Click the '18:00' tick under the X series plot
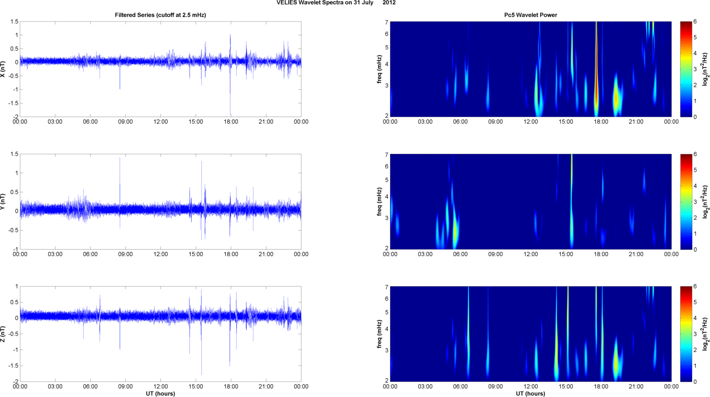The height and width of the screenshot is (397, 710). tap(231, 122)
